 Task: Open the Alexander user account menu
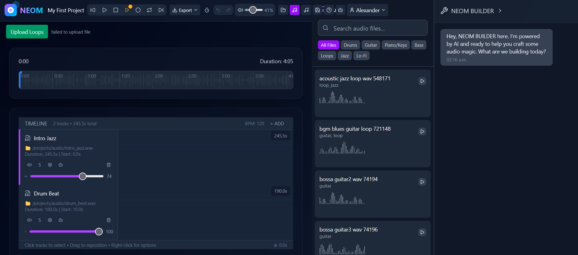click(368, 10)
